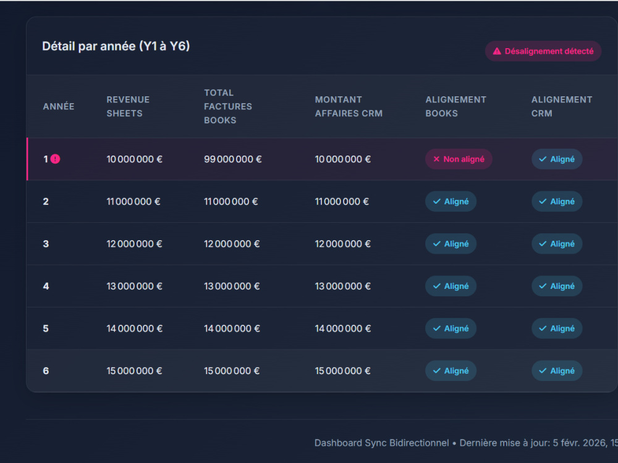Viewport: 618px width, 463px height.
Task: Click the ANNÉE column header
Action: click(x=59, y=106)
